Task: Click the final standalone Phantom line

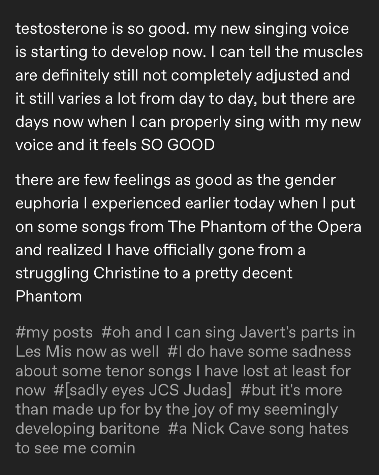Action: (x=49, y=296)
